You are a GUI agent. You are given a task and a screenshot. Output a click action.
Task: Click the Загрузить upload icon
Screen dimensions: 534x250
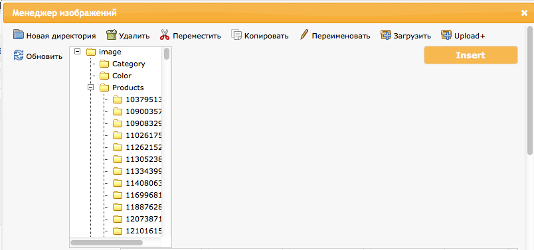[386, 34]
